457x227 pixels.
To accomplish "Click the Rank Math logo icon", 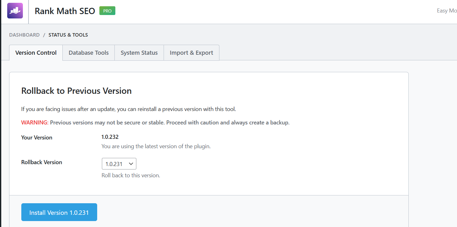I will (15, 11).
